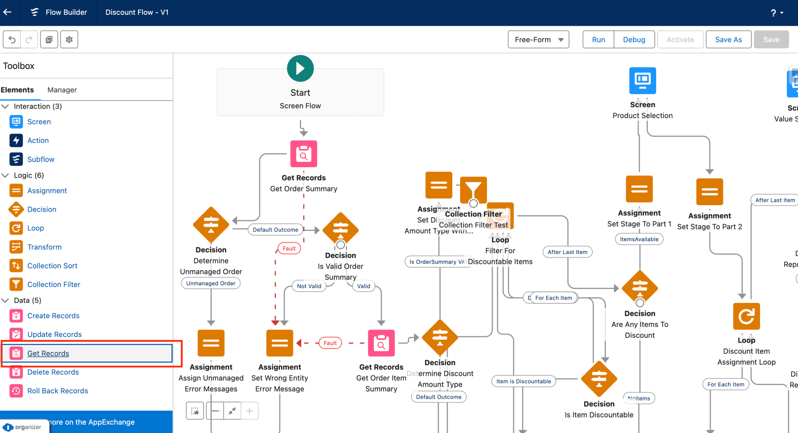Switch to the Manager tab

62,90
